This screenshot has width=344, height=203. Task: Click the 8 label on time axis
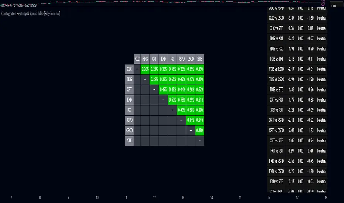tap(40, 198)
